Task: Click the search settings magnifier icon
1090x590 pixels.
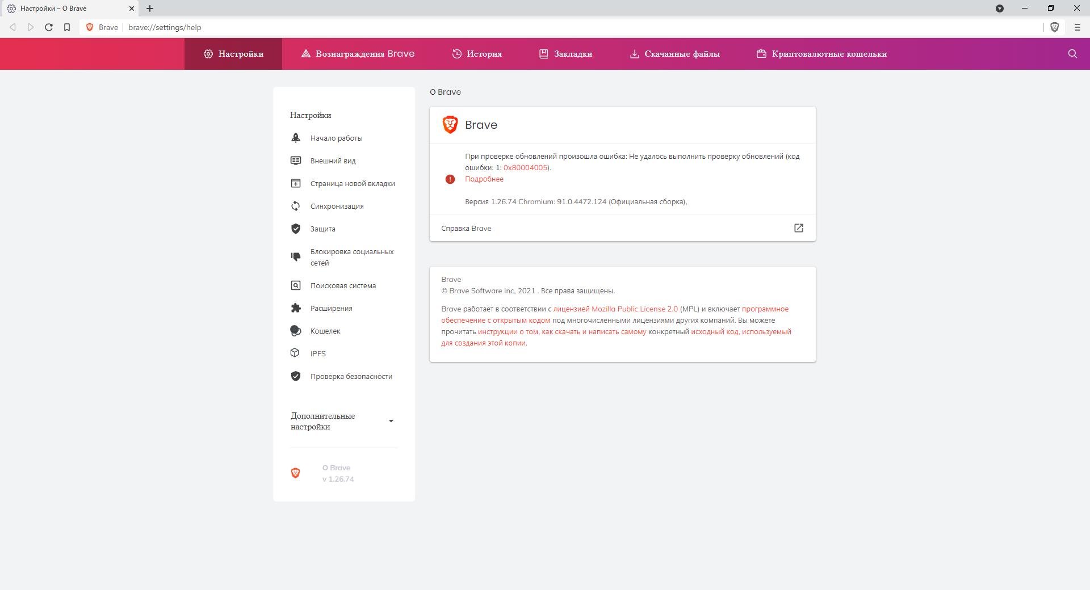Action: click(1072, 54)
